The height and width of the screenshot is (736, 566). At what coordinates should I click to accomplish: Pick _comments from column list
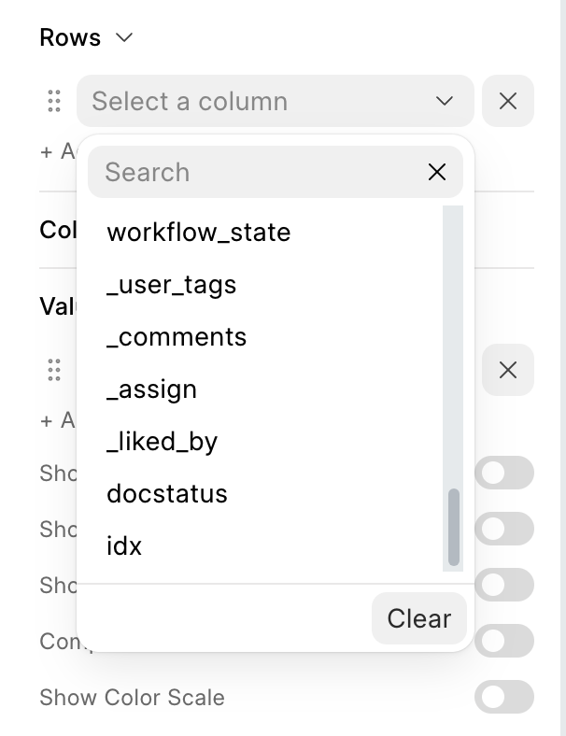point(177,336)
